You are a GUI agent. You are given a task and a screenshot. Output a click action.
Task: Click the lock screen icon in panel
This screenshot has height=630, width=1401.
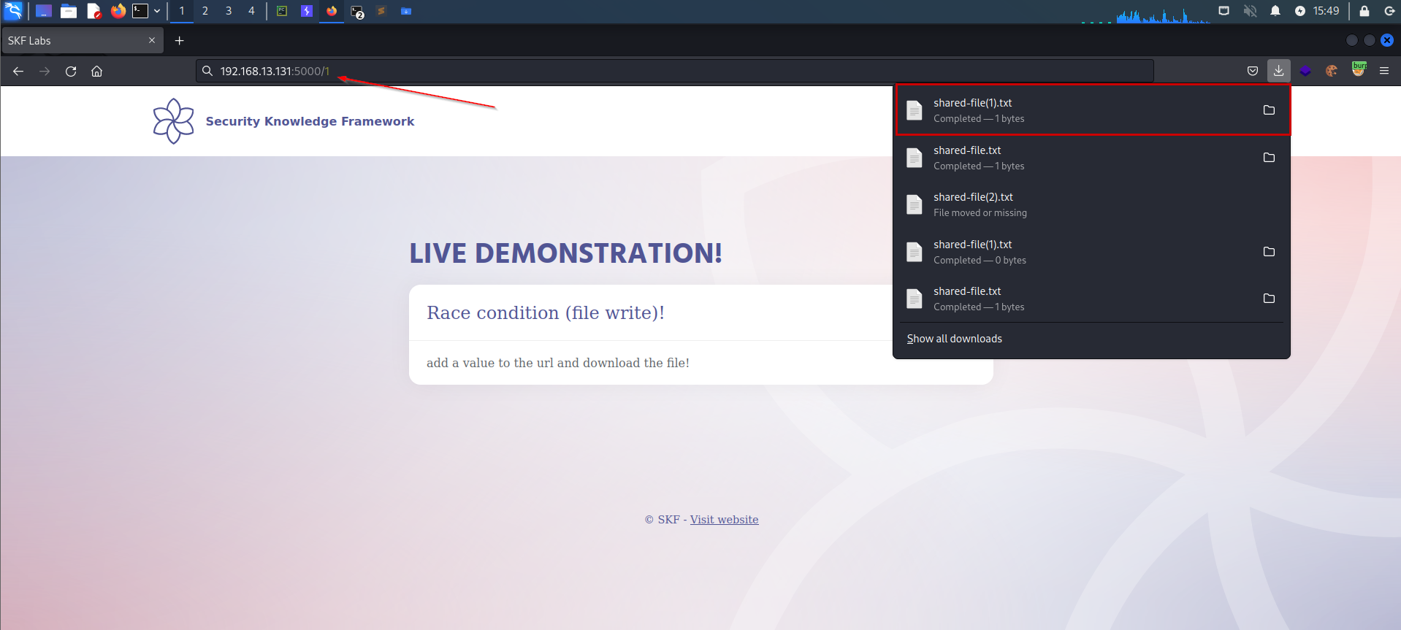click(x=1364, y=11)
